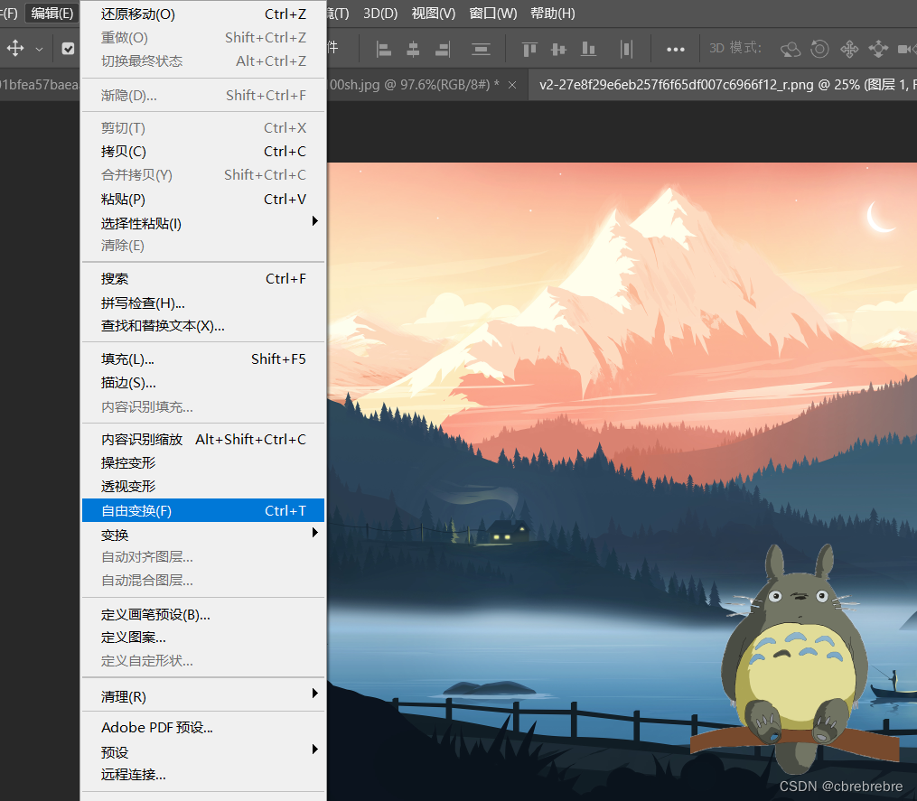Choose 拼写检查(H)... menu entry

[203, 303]
